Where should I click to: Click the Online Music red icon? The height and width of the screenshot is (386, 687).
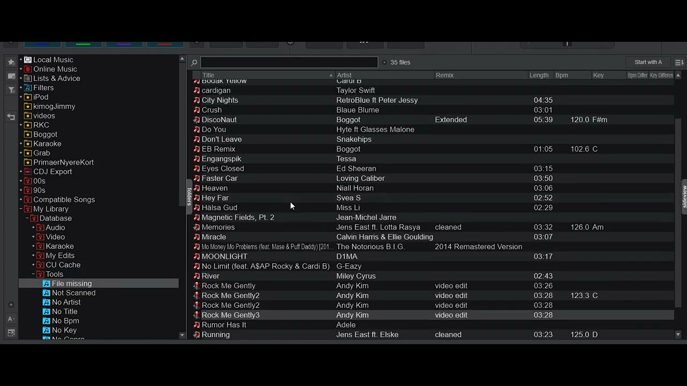coord(28,69)
